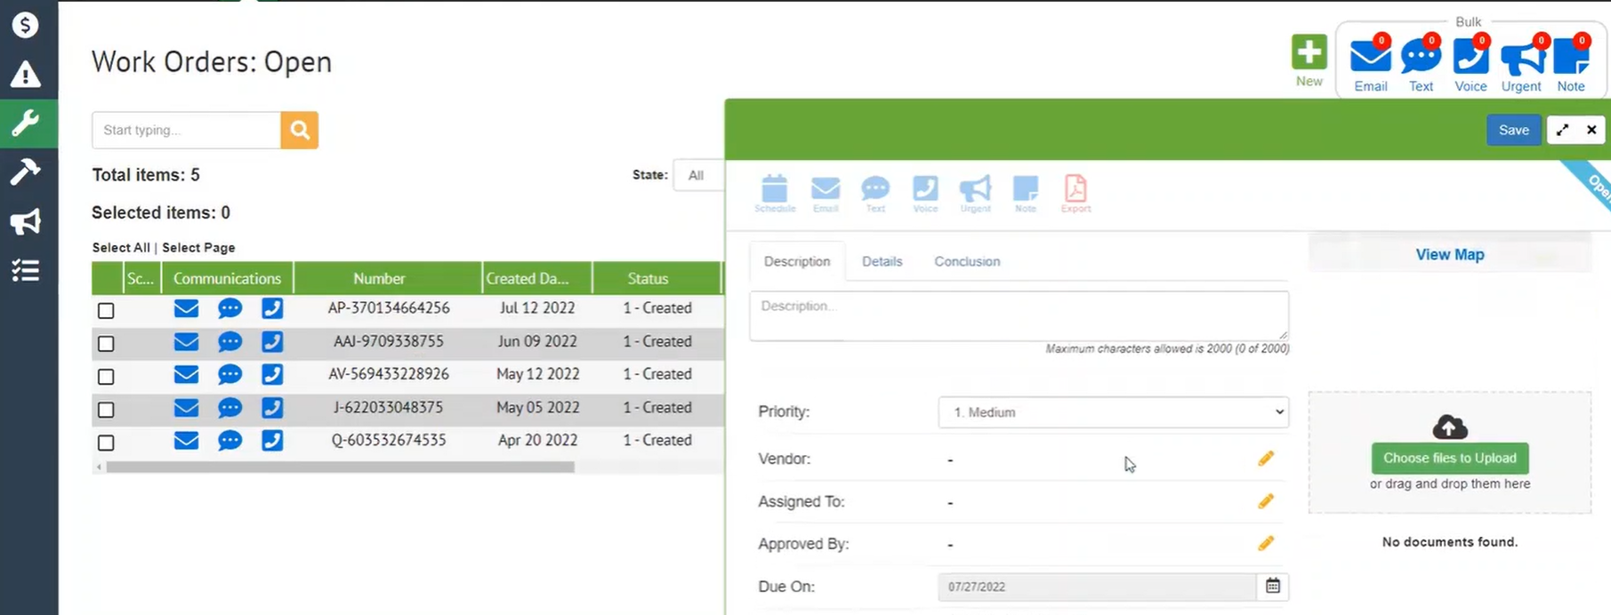Click the green New work order icon

(x=1309, y=53)
